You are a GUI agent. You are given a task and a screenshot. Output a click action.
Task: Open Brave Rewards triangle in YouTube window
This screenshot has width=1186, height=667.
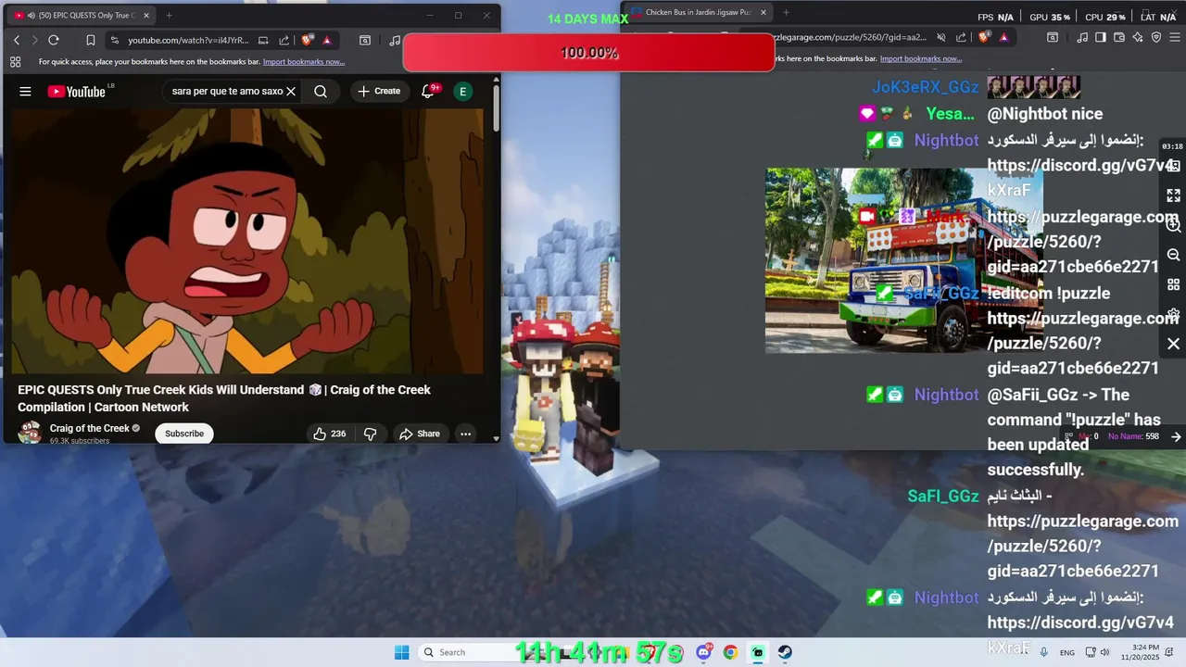(327, 40)
